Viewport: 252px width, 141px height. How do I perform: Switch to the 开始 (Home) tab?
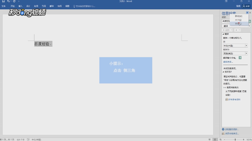13,6
